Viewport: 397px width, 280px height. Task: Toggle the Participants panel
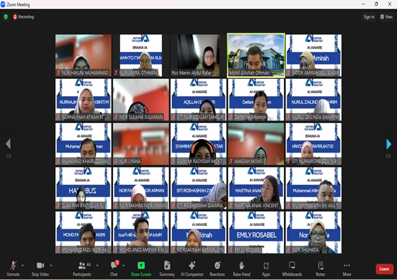[x=82, y=268]
